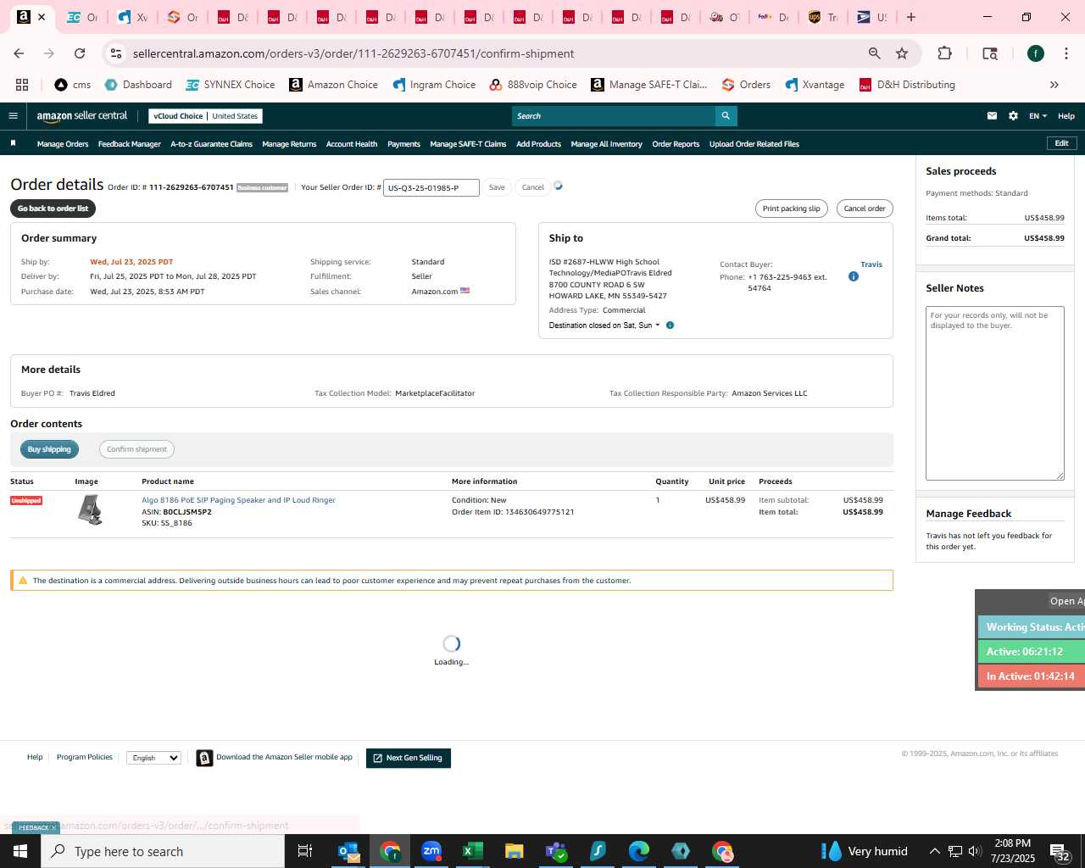Open the SYNNEX Choice bookmark
1085x868 pixels.
[231, 85]
